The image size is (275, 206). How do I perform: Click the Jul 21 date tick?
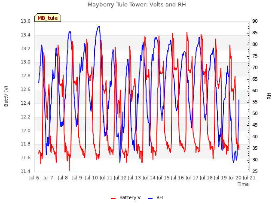(249, 178)
